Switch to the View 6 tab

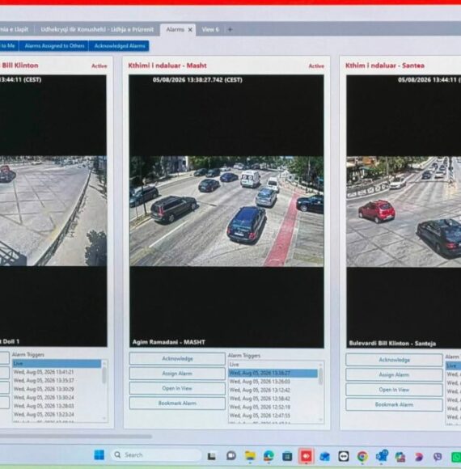[210, 29]
